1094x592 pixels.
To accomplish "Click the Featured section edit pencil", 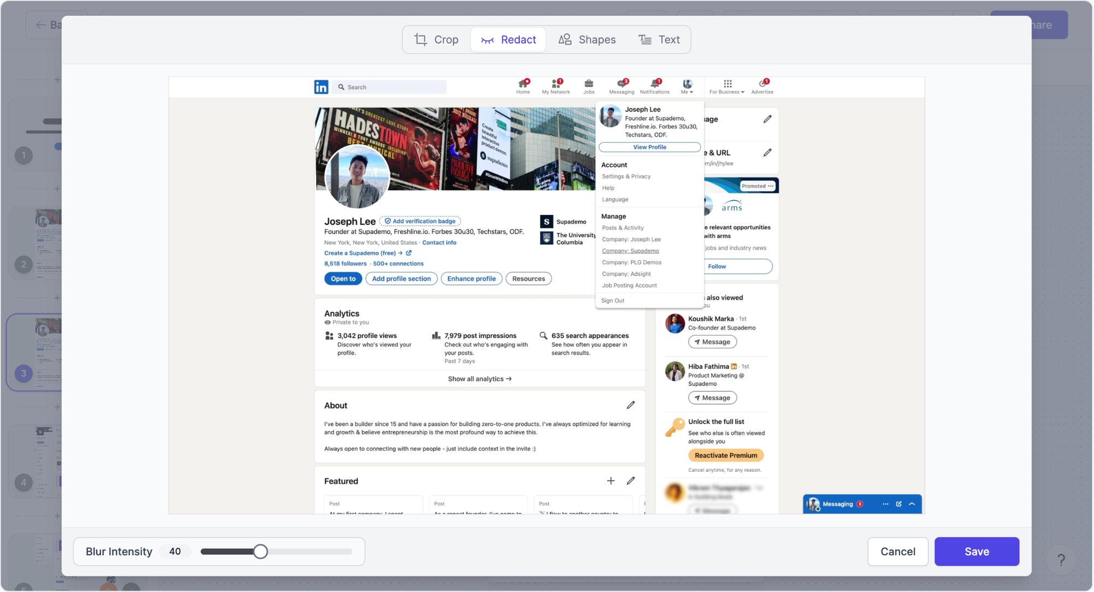I will pos(630,481).
